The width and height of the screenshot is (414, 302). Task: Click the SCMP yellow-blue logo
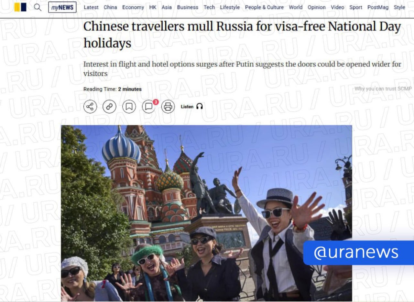(20, 7)
